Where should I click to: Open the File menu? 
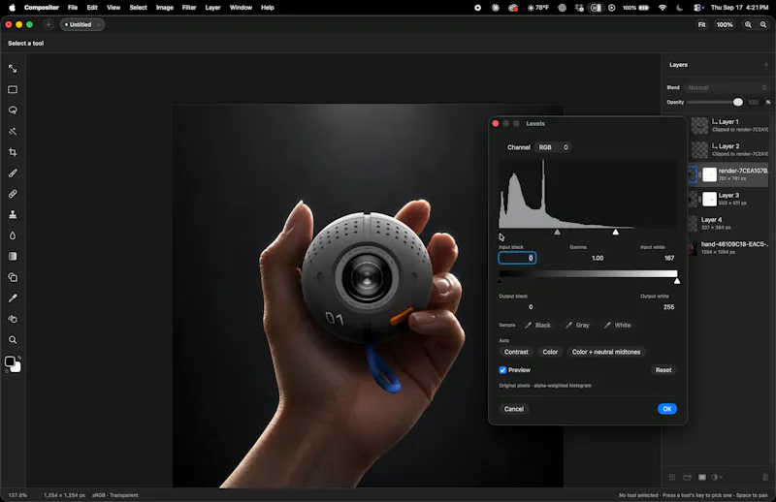pyautogui.click(x=73, y=8)
